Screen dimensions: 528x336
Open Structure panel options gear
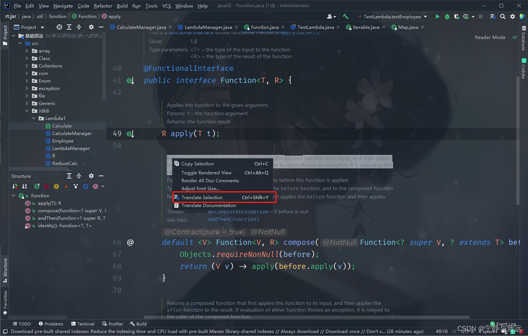(x=91, y=176)
